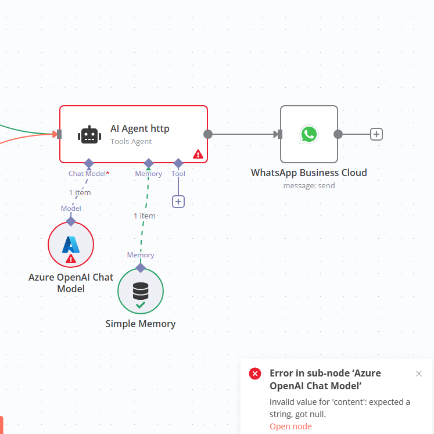Click the 'Invalid value for content' error message
The width and height of the screenshot is (434, 434).
point(340,408)
